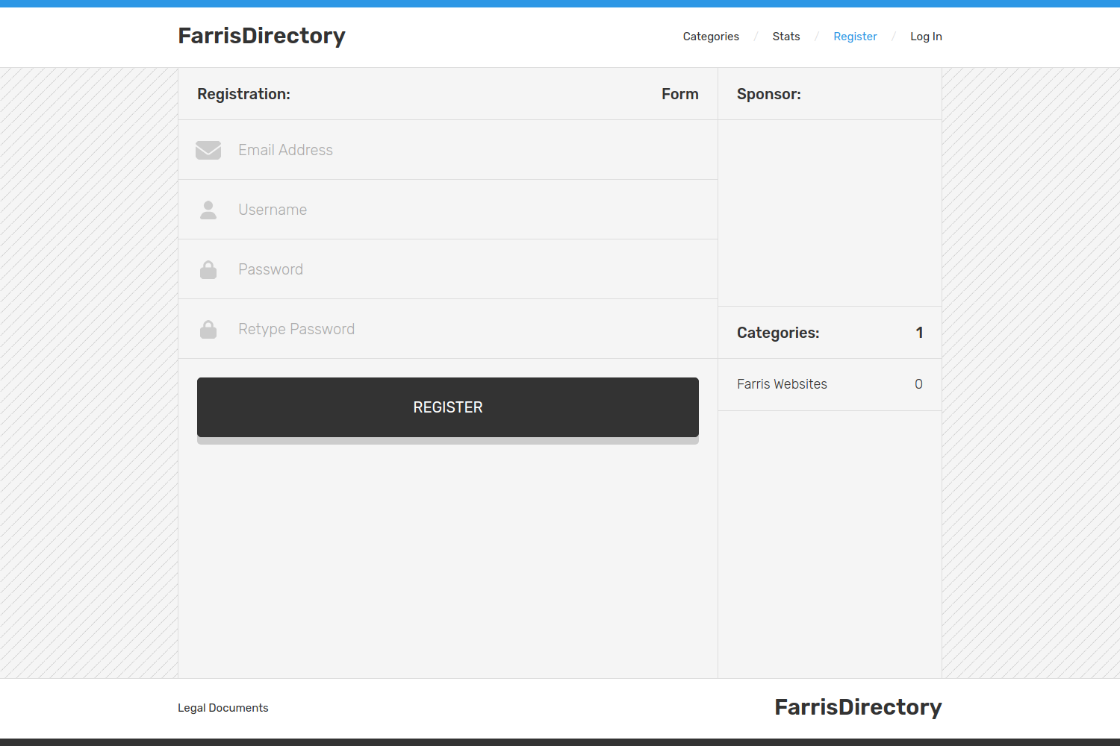Screen dimensions: 1120x746
Task: Click the FarrisDirectory logo in the footer
Action: click(858, 707)
